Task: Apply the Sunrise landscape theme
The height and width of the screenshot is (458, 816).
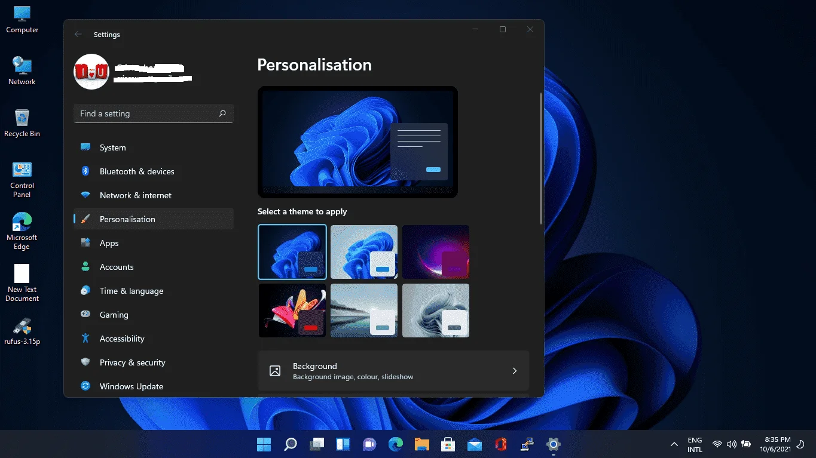Action: (x=364, y=311)
